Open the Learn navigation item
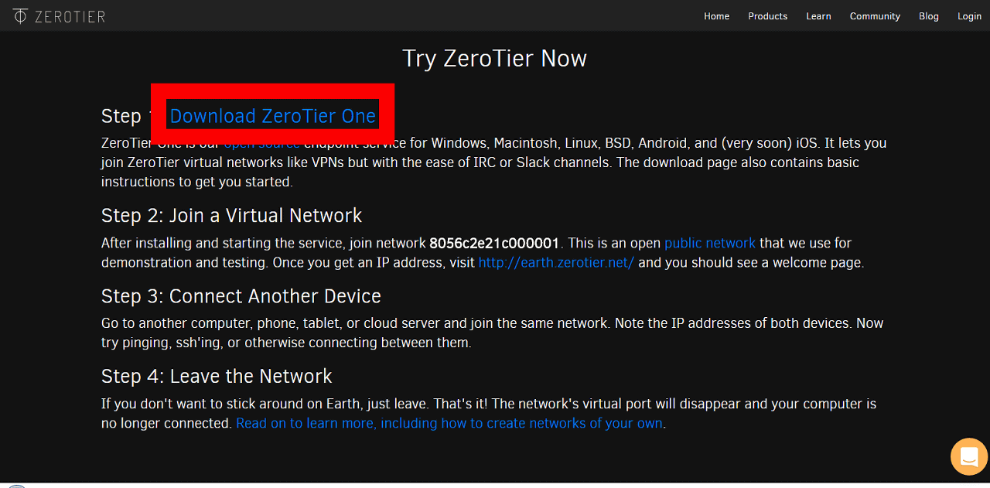Viewport: 990px width, 488px height. [818, 16]
